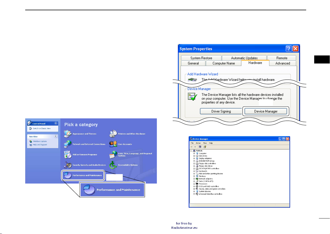
Task: Expand the Ports (COM & LPT) node
Action: tap(194, 181)
